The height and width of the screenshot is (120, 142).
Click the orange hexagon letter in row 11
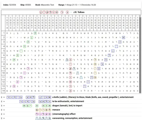(x=95, y=77)
